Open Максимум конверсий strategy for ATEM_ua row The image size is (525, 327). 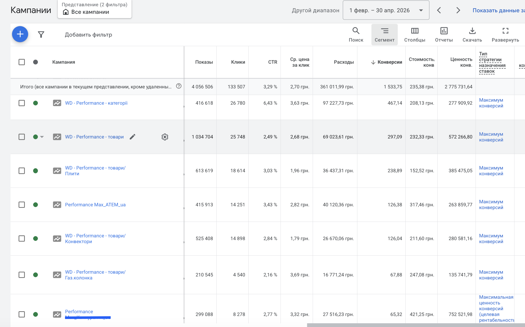[x=491, y=205]
